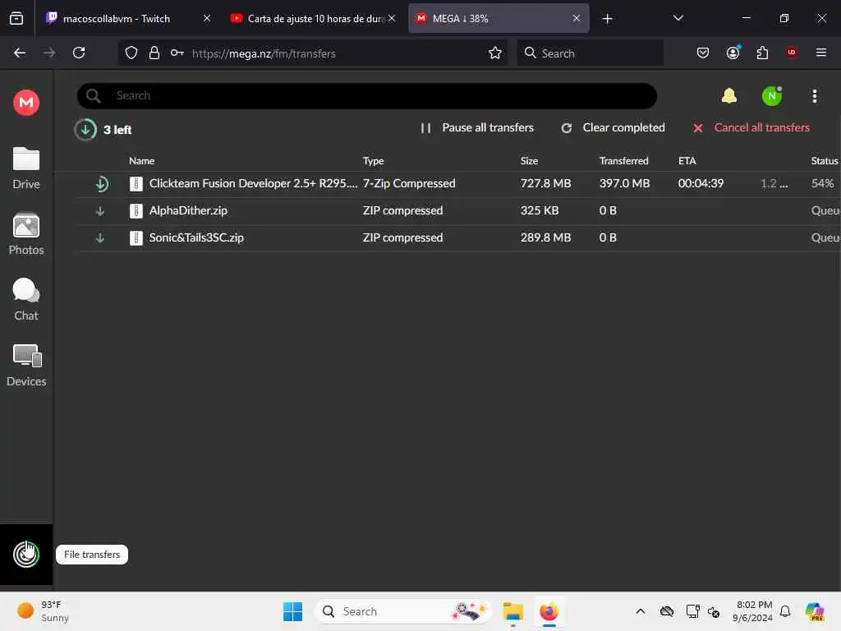Select Sonic&Tails3SC.zip file name
841x631 pixels.
tap(196, 237)
